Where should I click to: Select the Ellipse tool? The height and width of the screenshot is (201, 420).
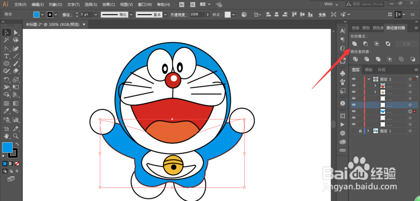coord(6,63)
